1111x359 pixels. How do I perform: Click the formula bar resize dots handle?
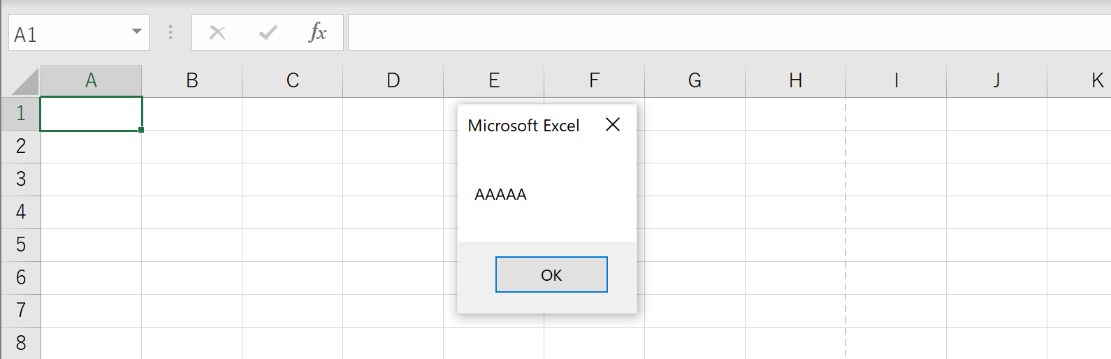170,32
